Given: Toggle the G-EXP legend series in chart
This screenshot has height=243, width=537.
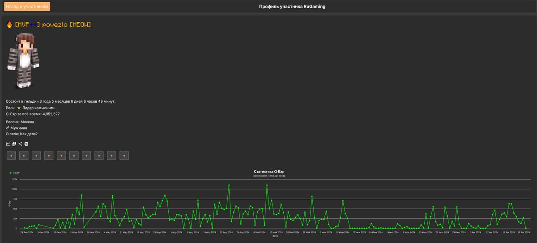Looking at the screenshot, I should [14, 173].
